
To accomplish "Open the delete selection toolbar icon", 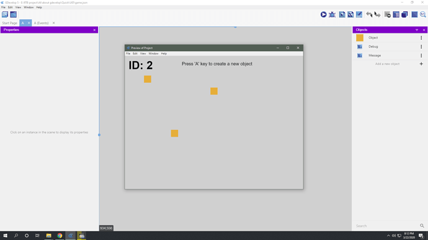I will [387, 14].
